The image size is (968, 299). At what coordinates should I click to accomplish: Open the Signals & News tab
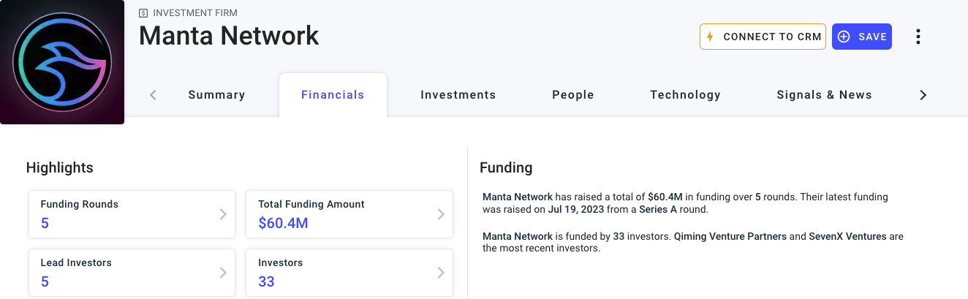(x=824, y=95)
